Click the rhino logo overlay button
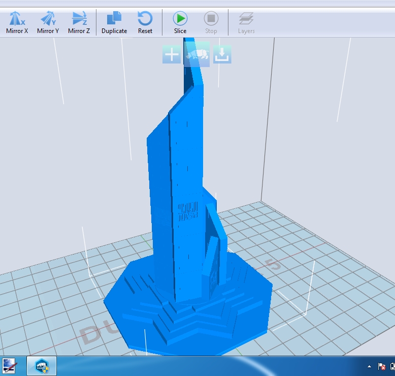 click(x=197, y=54)
